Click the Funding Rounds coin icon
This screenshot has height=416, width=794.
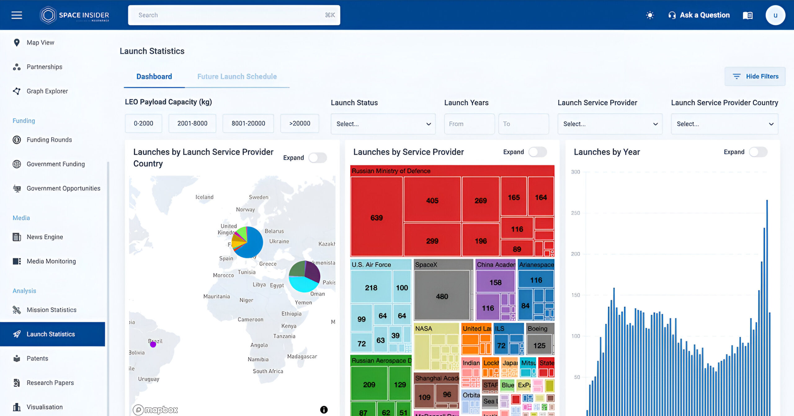[x=17, y=140]
